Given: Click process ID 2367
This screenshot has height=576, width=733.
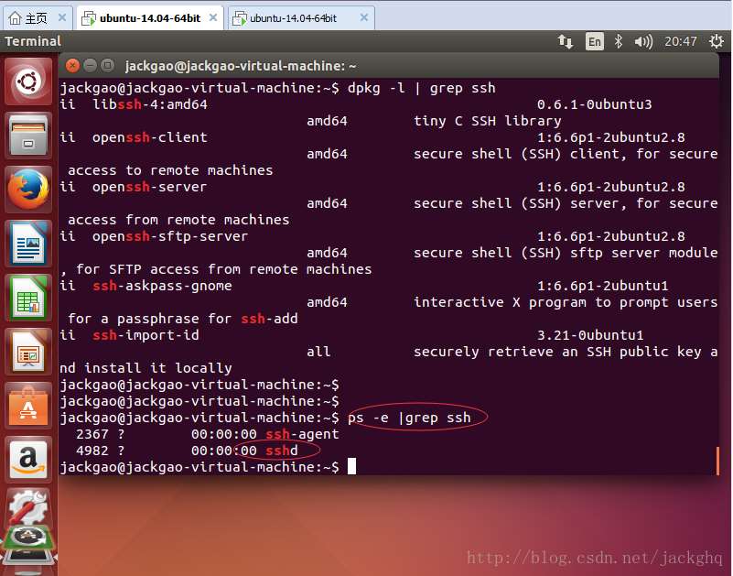Looking at the screenshot, I should click(92, 434).
